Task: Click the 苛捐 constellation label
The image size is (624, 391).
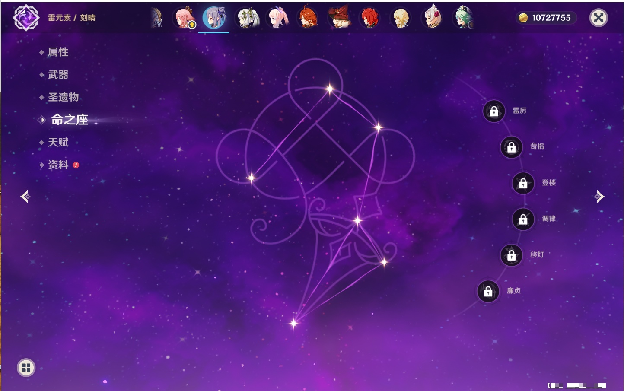Action: click(537, 146)
